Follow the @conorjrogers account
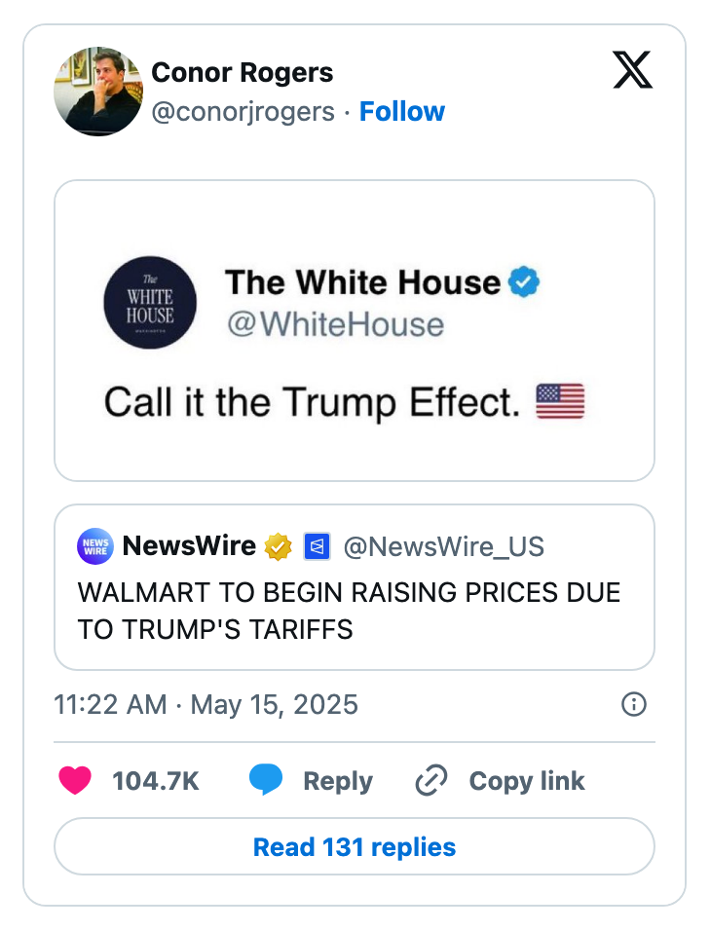The height and width of the screenshot is (931, 711). [402, 111]
